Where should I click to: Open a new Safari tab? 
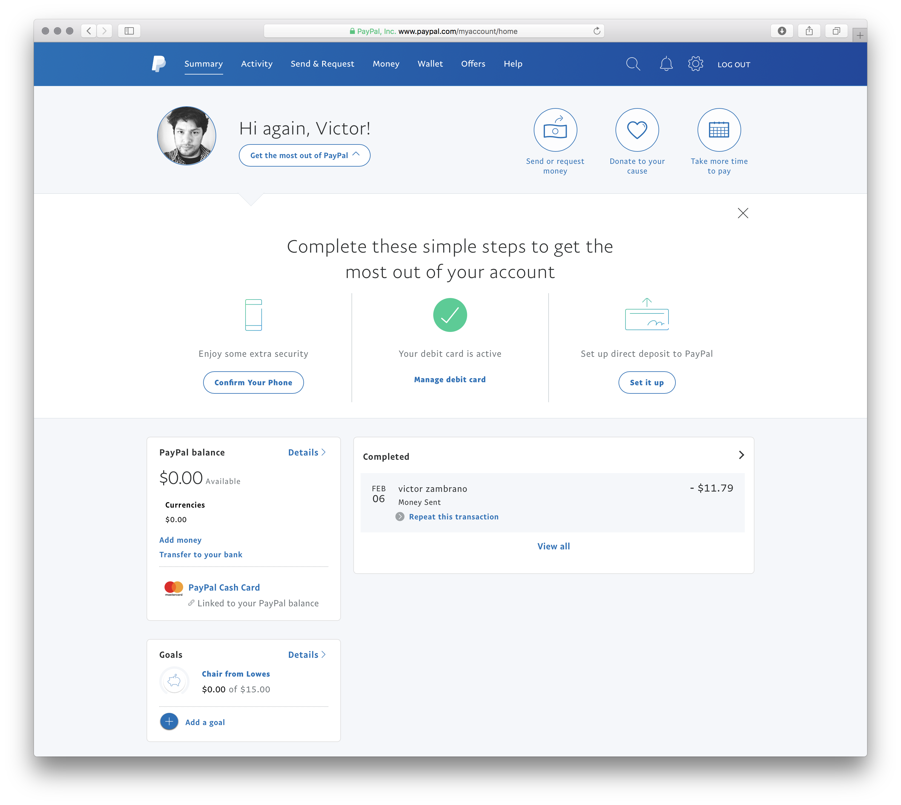(860, 35)
